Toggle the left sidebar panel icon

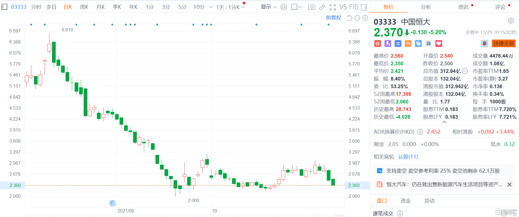click(x=4, y=7)
